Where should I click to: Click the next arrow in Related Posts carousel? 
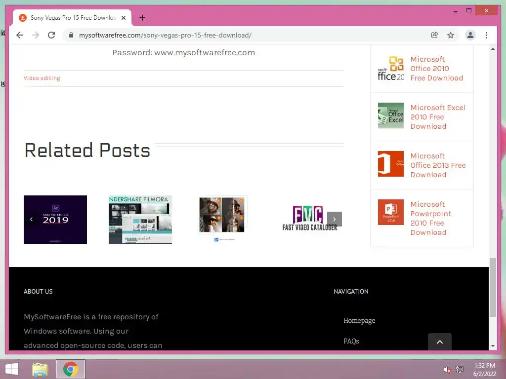[x=335, y=219]
